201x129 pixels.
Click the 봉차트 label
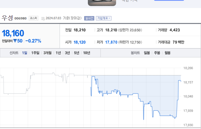(135, 53)
